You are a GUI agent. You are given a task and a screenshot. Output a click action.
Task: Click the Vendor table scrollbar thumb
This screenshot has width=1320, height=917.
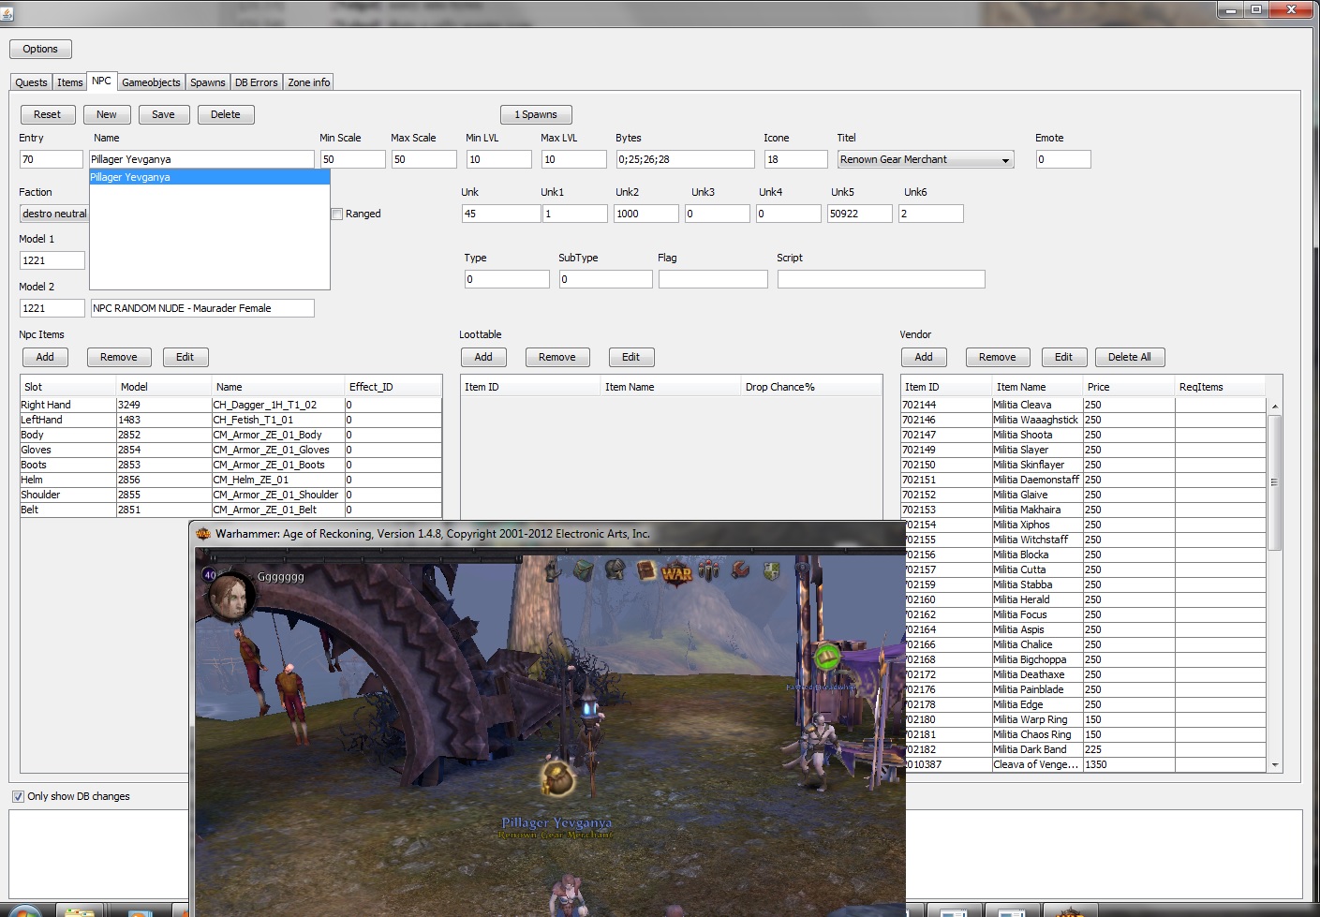(1274, 482)
